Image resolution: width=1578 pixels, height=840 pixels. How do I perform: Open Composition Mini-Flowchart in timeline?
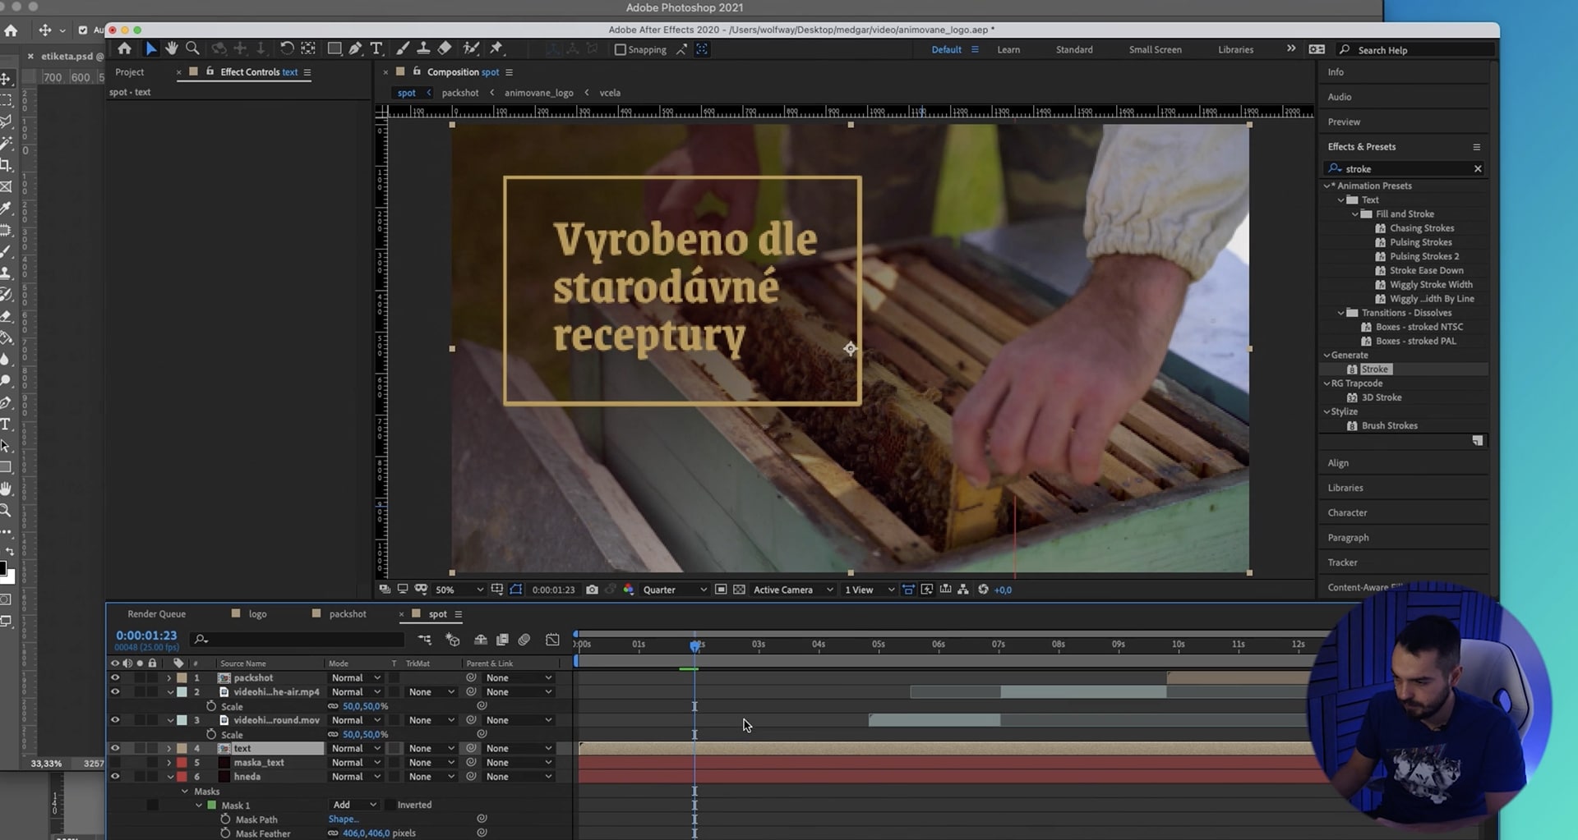point(424,639)
